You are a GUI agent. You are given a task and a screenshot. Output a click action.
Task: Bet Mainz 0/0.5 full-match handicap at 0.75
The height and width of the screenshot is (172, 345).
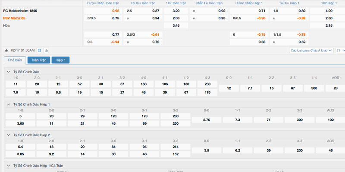103,18
